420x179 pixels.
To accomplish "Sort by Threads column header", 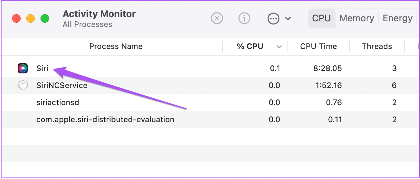I will [x=377, y=47].
